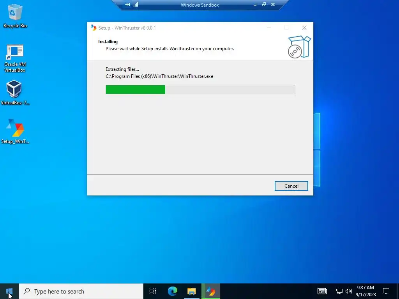This screenshot has height=299, width=399.
Task: Select the VirtualBox-7 installer desktop icon
Action: pyautogui.click(x=15, y=92)
